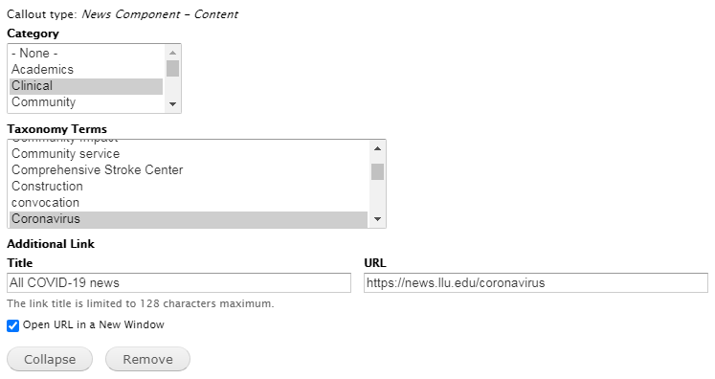Select the Coronavirus taxonomy term
The image size is (715, 379).
coord(189,219)
